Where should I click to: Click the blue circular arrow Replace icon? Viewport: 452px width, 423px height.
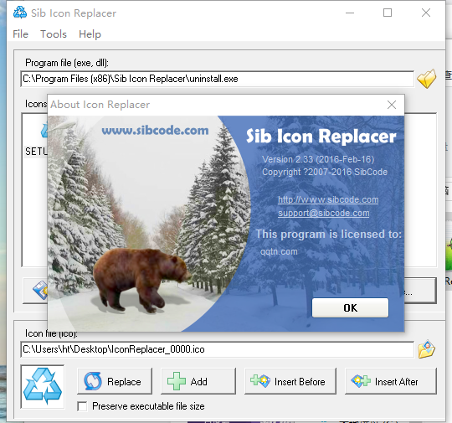tap(93, 381)
